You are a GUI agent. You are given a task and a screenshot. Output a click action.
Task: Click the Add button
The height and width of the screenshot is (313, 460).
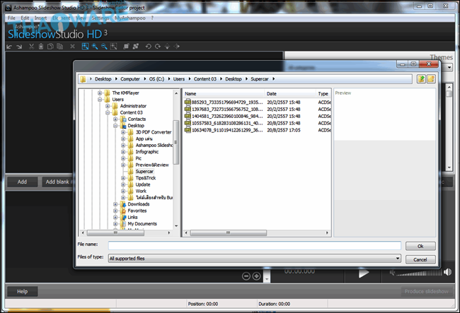(x=23, y=182)
